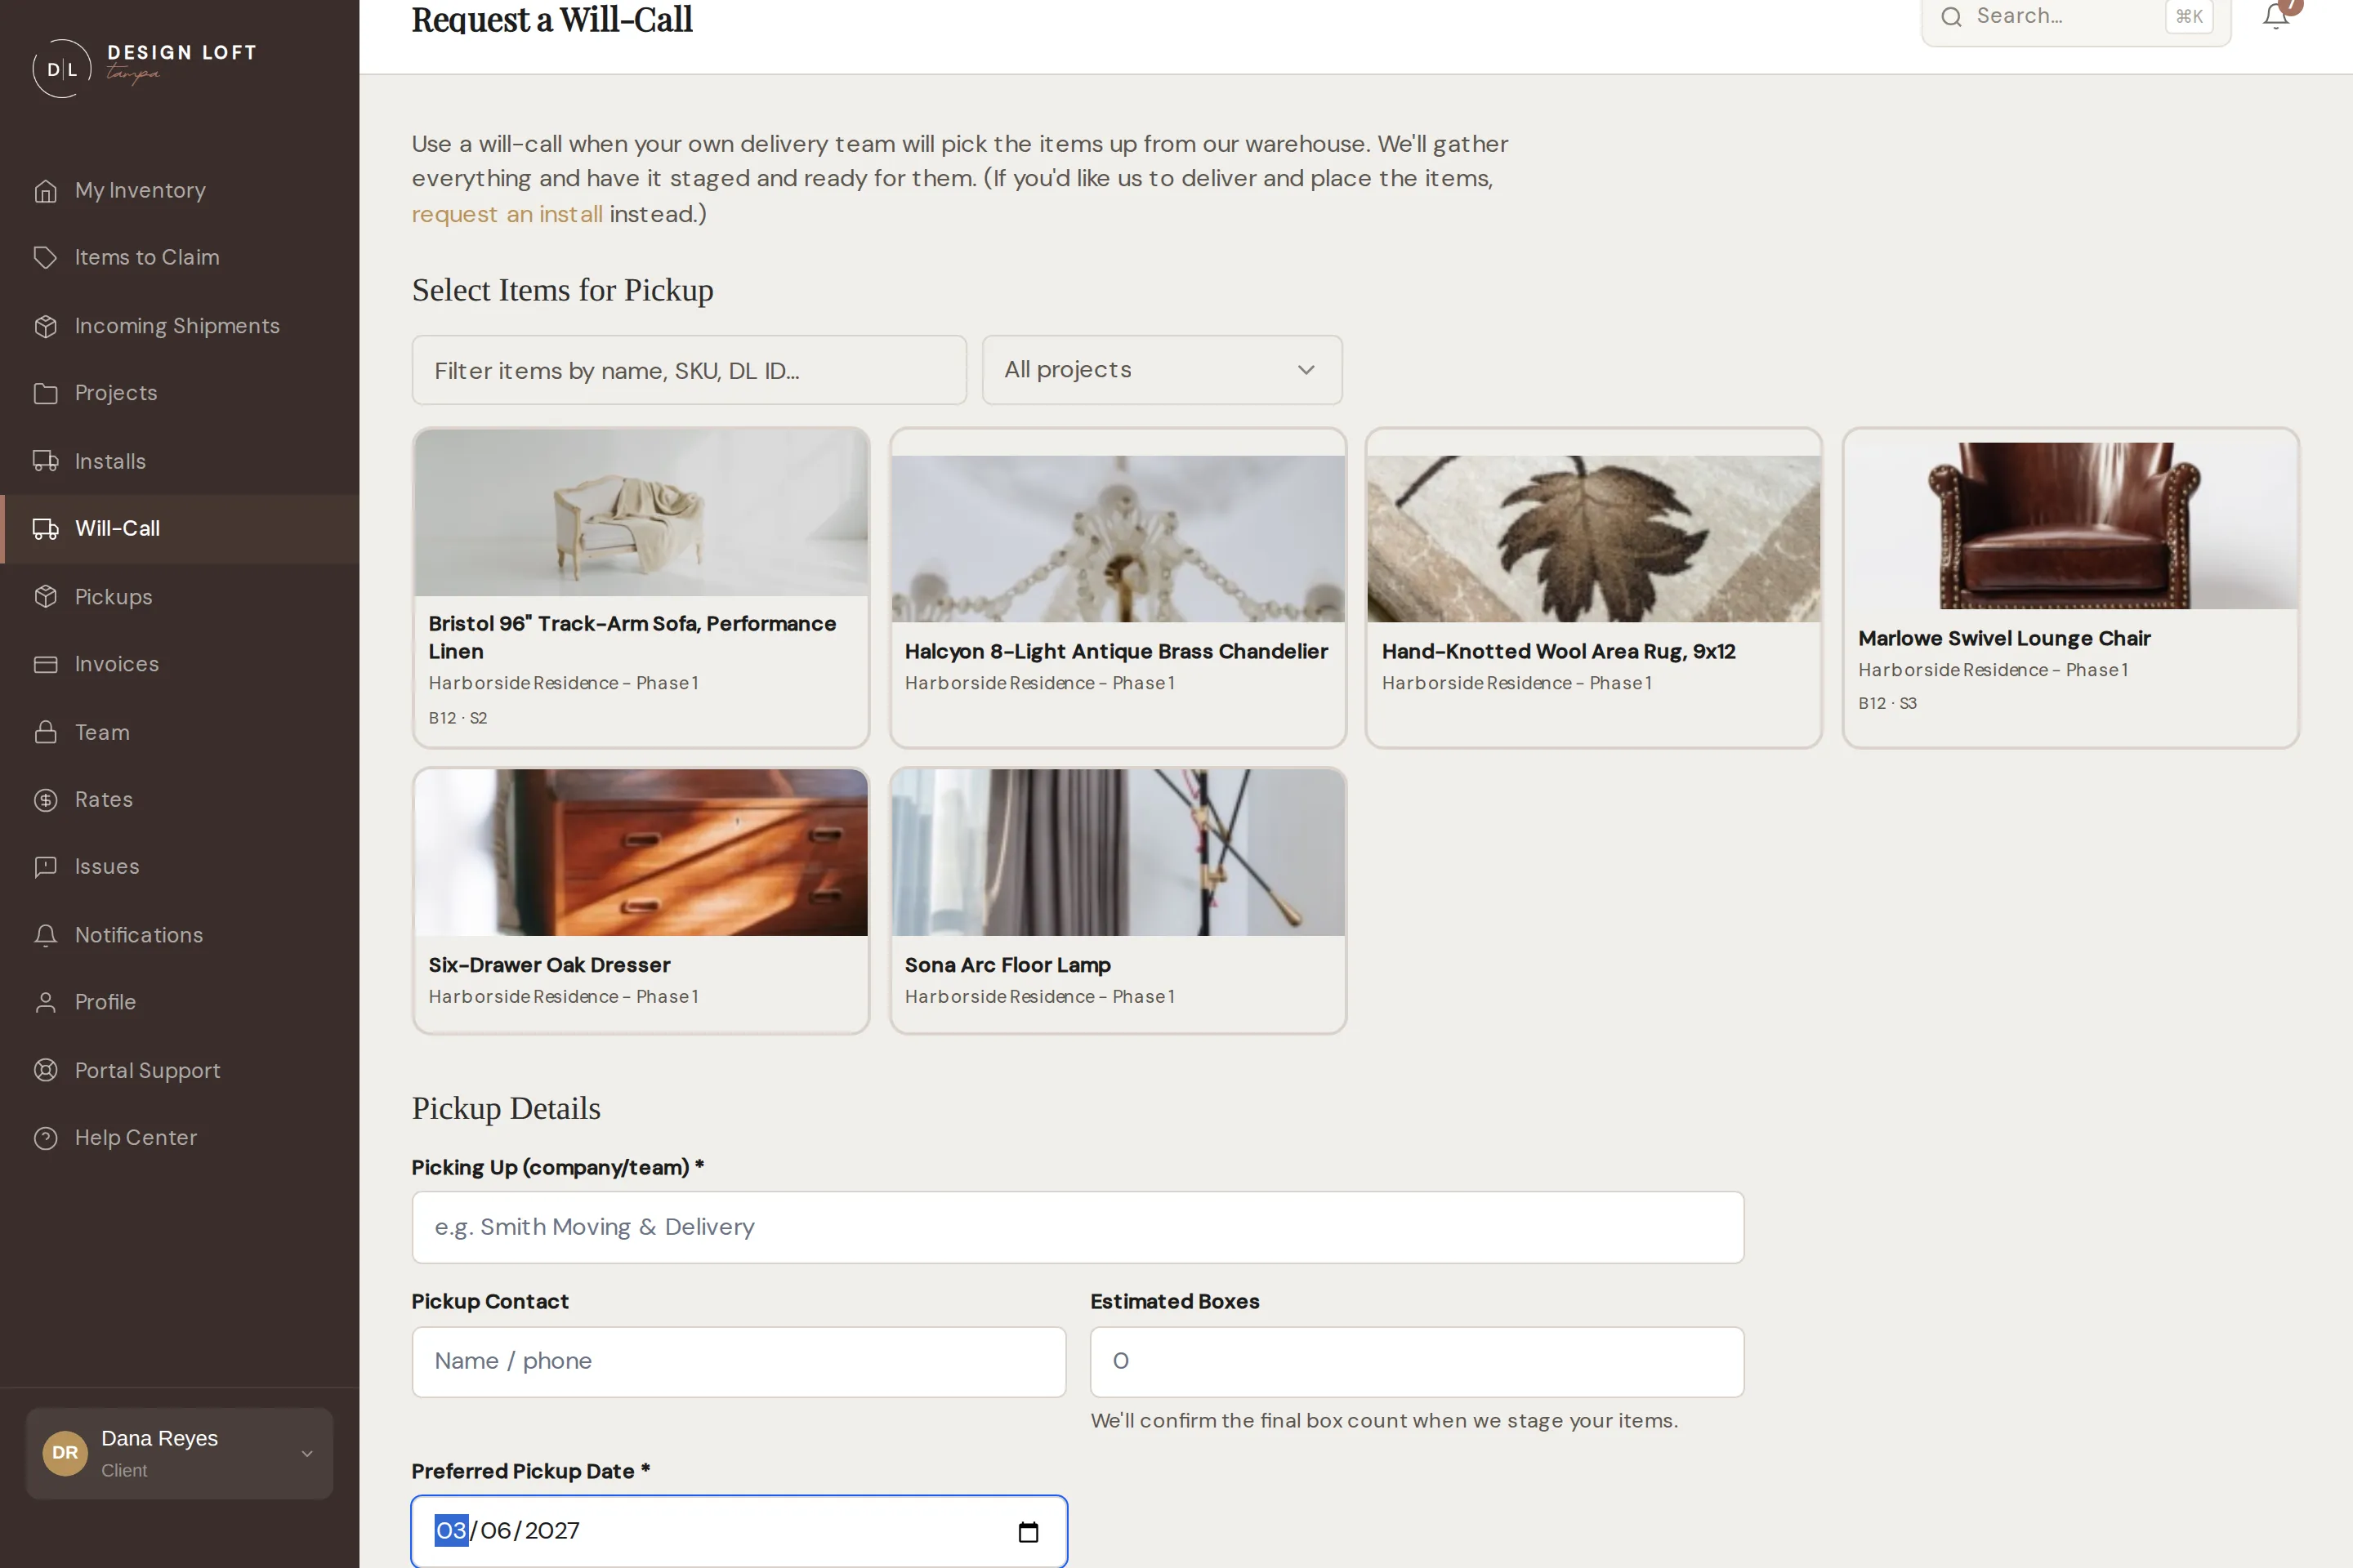
Task: Focus the filter items by name field
Action: point(690,370)
